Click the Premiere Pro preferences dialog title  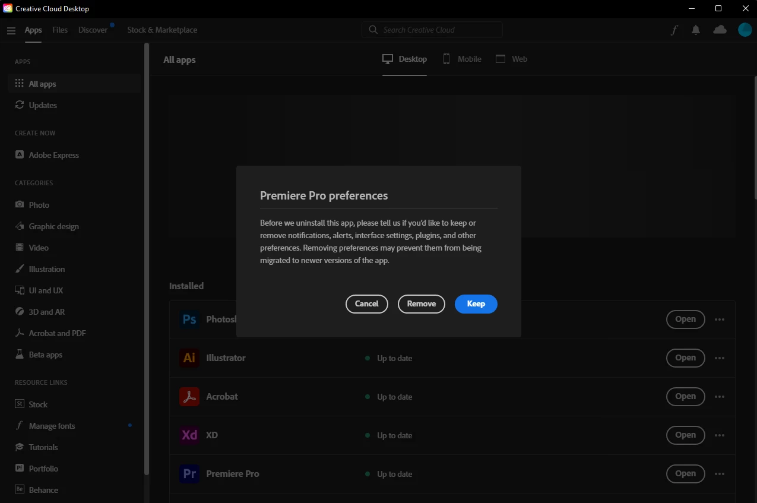click(x=324, y=195)
